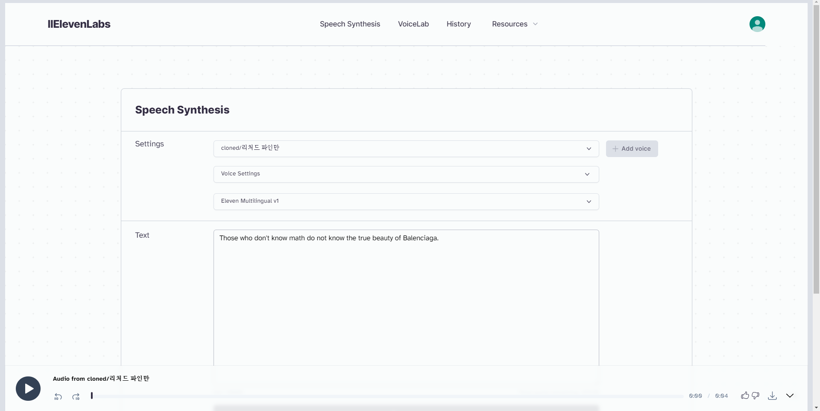The image size is (820, 411).
Task: Open user profile avatar menu
Action: pyautogui.click(x=757, y=24)
